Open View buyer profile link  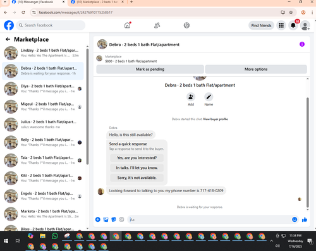(216, 119)
